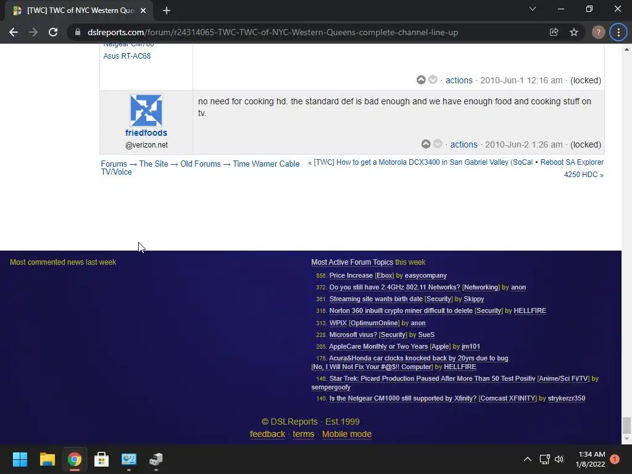Go back to the previous page
The image size is (632, 474).
click(14, 32)
